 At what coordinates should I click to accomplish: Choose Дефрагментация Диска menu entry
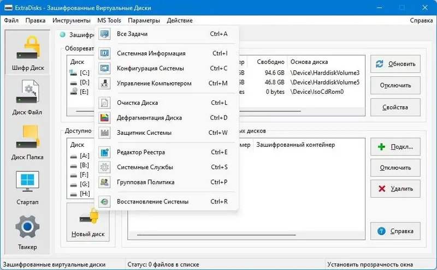(167, 118)
